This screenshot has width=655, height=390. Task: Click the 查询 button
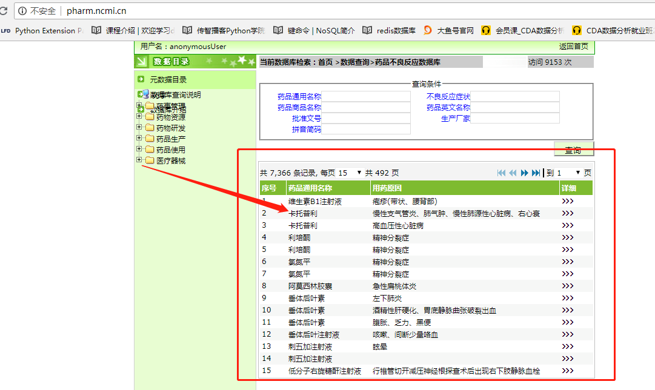574,150
